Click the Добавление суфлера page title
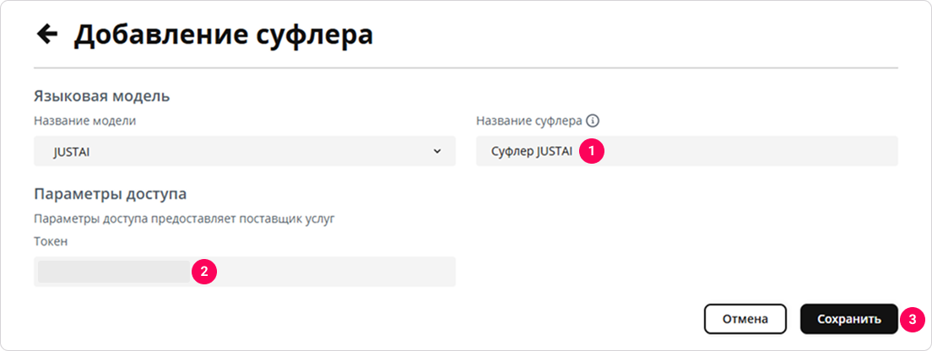Viewport: 932px width, 351px height. pos(224,35)
